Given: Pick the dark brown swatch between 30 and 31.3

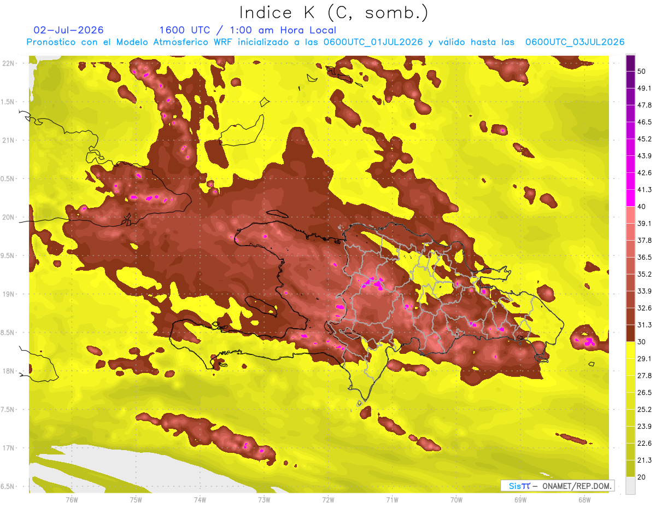Looking at the screenshot, I should (631, 333).
